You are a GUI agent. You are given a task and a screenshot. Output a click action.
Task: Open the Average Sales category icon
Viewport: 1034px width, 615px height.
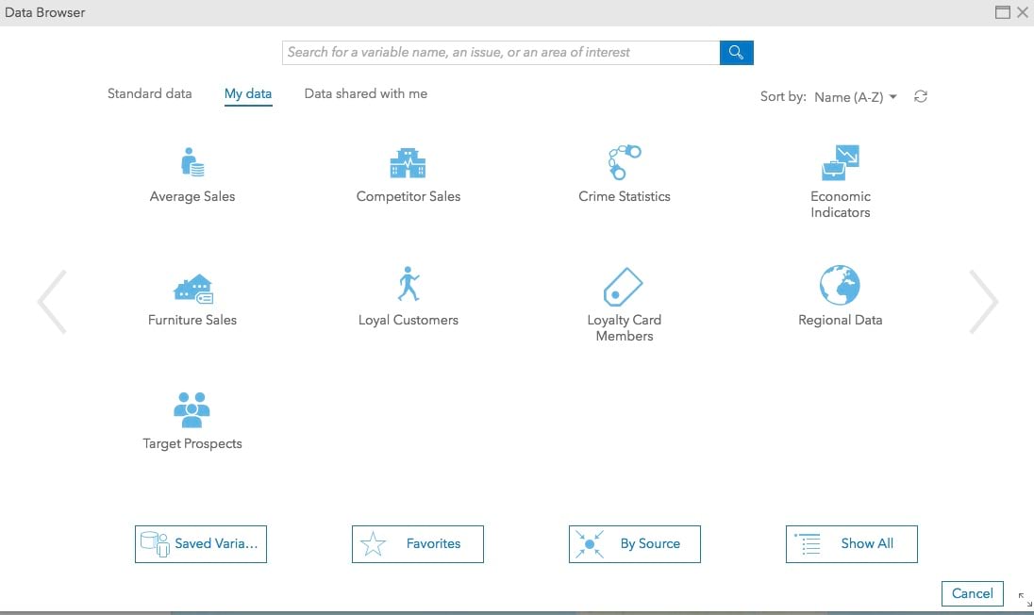click(x=192, y=163)
